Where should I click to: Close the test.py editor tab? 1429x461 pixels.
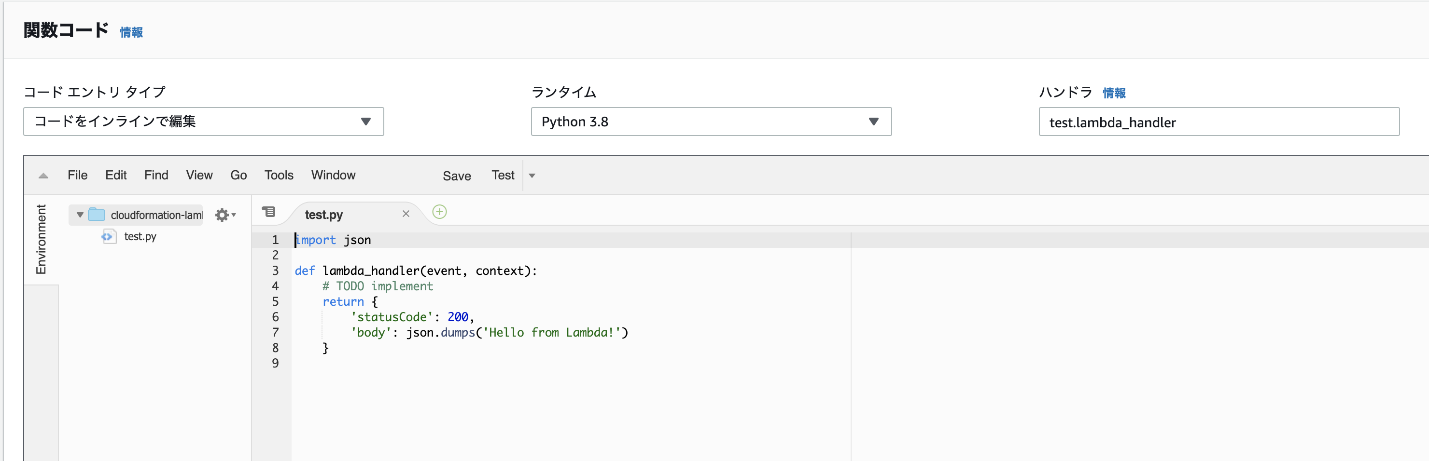(406, 214)
